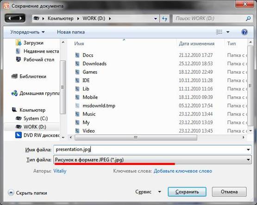Click the Отмена button

coord(229,192)
